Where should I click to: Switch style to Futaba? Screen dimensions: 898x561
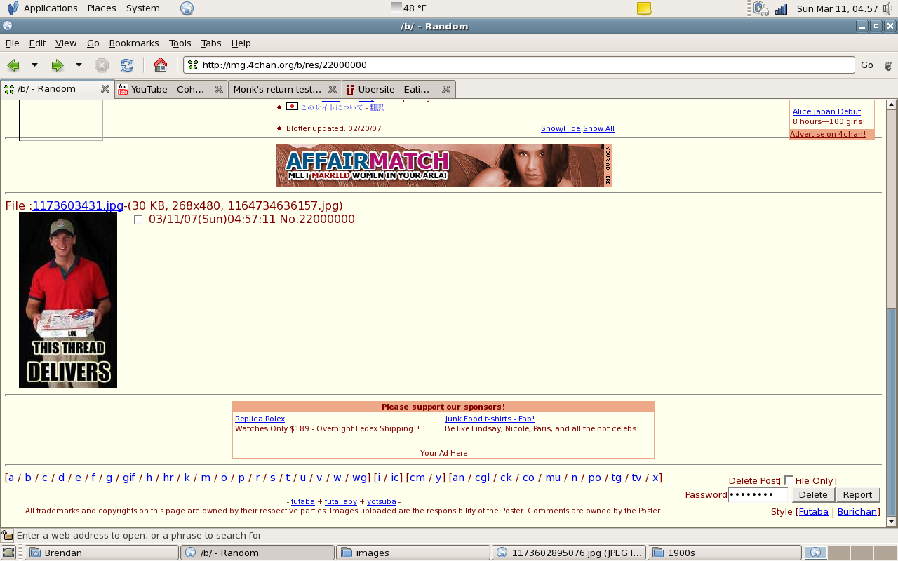(814, 511)
